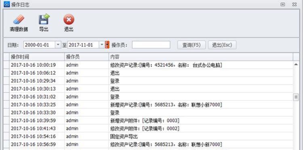Click the 操作日志 window title icon
This screenshot has height=150, width=303.
pos(6,4)
